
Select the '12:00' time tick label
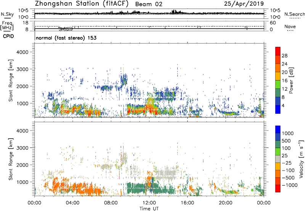149,203
